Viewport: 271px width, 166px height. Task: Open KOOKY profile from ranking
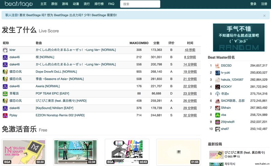pos(226,87)
